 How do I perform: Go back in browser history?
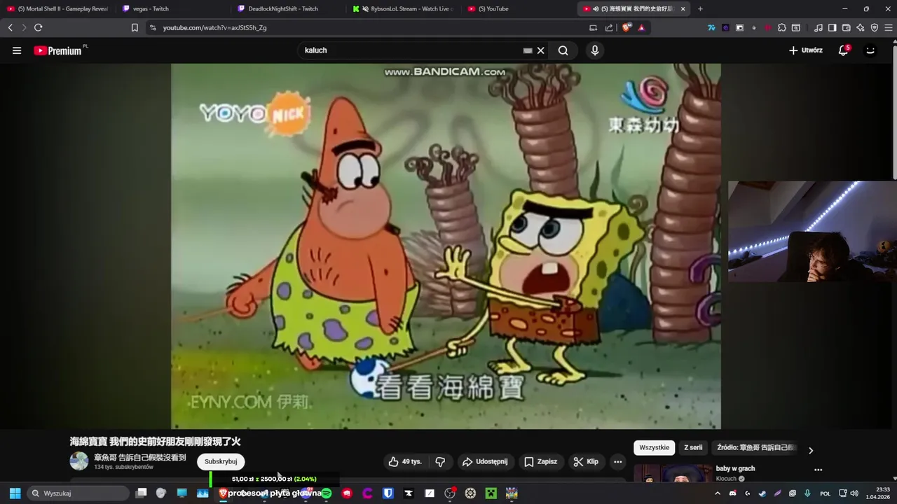pyautogui.click(x=10, y=27)
